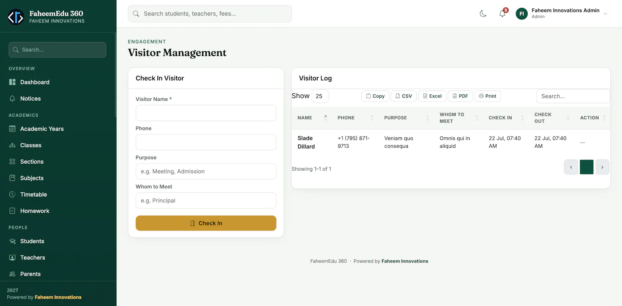Go to previous page of visitor log
The image size is (622, 306).
571,167
